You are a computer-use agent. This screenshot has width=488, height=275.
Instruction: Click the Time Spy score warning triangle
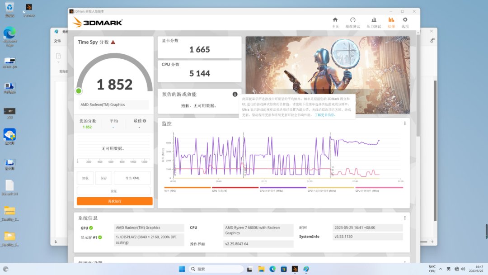[113, 42]
